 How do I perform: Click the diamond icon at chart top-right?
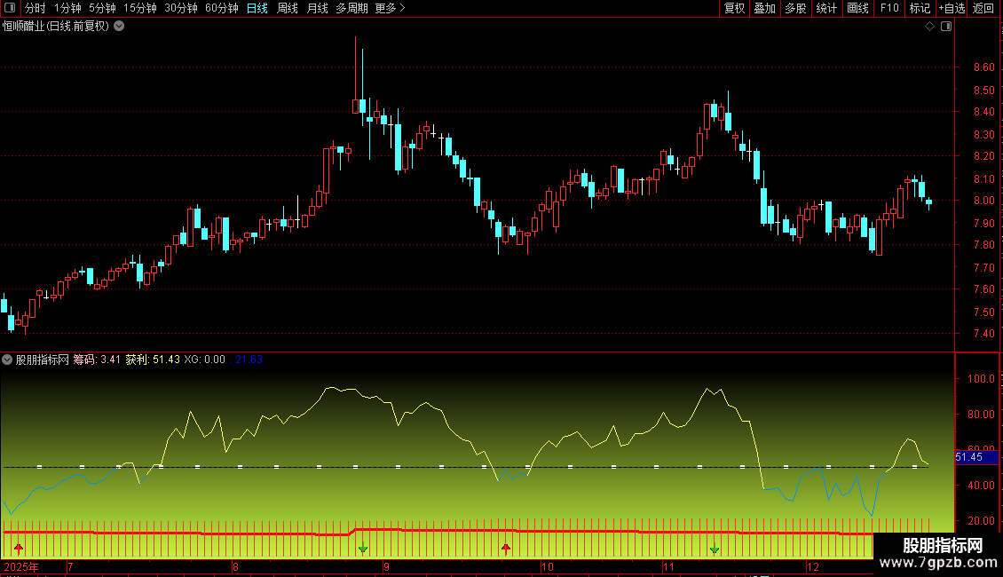tap(930, 27)
